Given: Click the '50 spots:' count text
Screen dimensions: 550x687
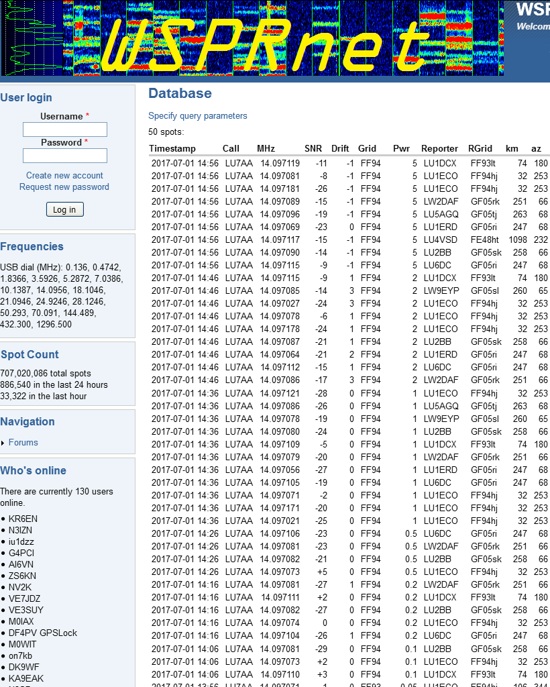Looking at the screenshot, I should click(x=166, y=132).
